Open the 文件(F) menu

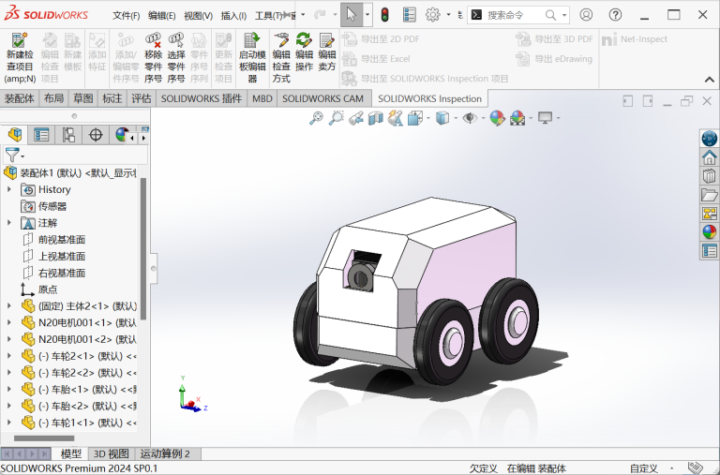(x=126, y=16)
